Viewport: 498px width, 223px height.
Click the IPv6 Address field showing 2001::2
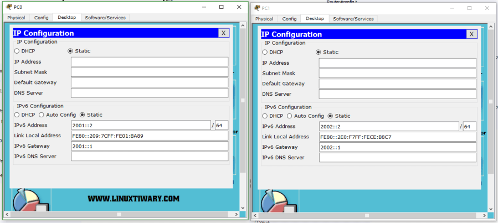pos(141,125)
